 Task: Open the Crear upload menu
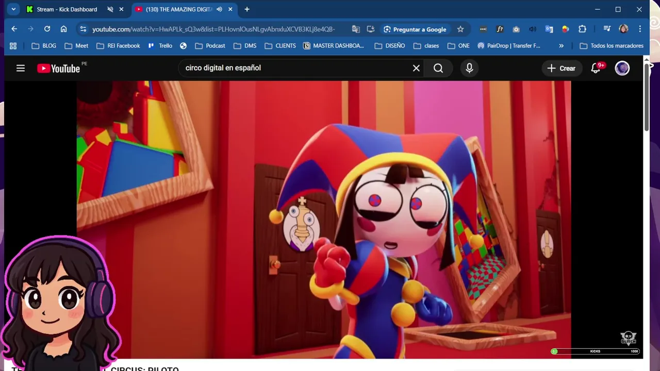coord(561,68)
